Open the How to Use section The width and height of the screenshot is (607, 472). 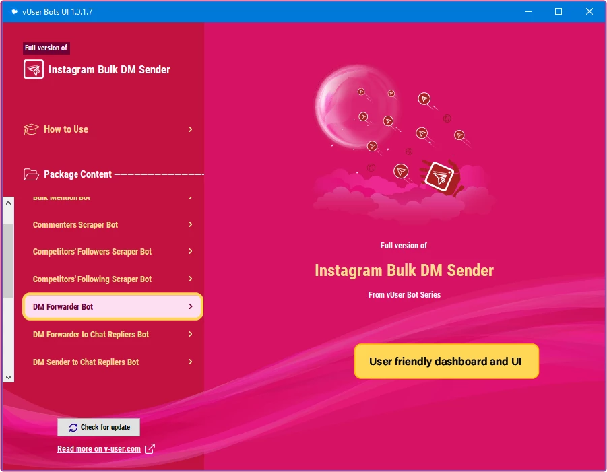click(108, 129)
